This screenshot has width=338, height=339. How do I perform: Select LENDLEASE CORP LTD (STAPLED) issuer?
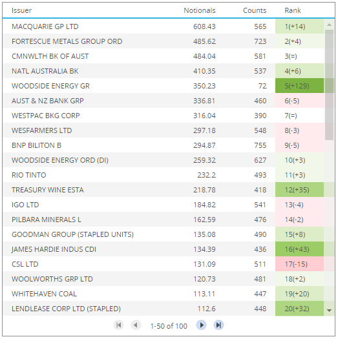point(66,309)
